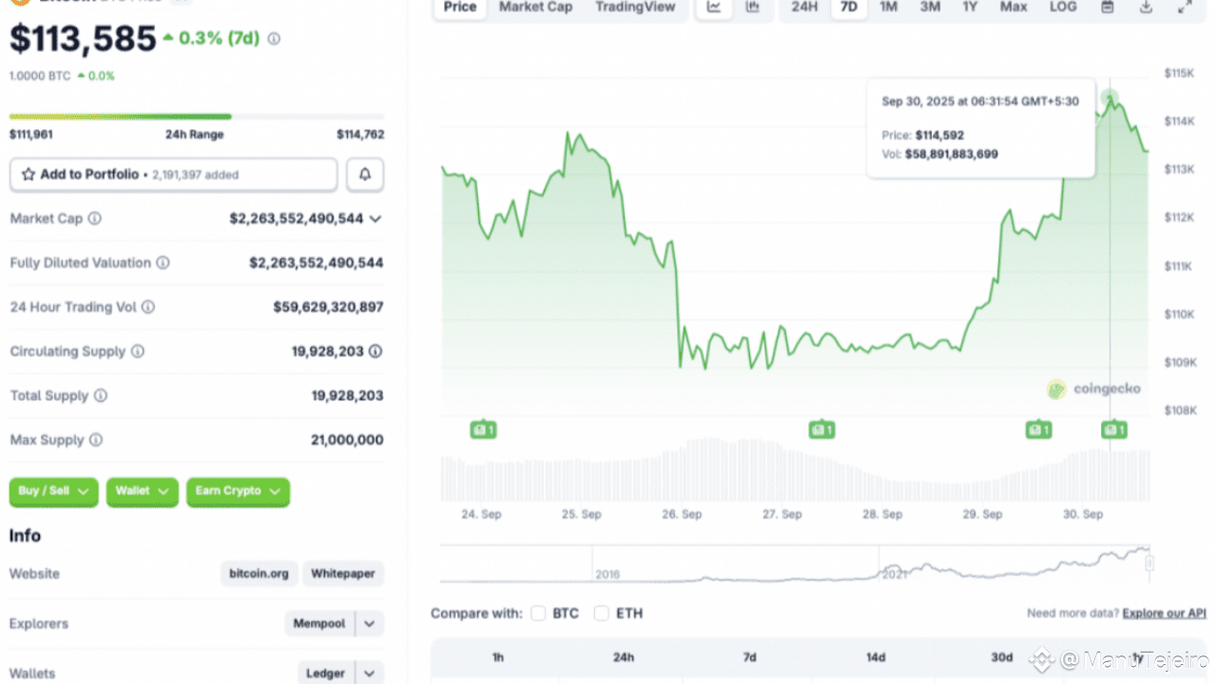
Task: Click the news marker on 30 Sep
Action: click(x=1114, y=430)
